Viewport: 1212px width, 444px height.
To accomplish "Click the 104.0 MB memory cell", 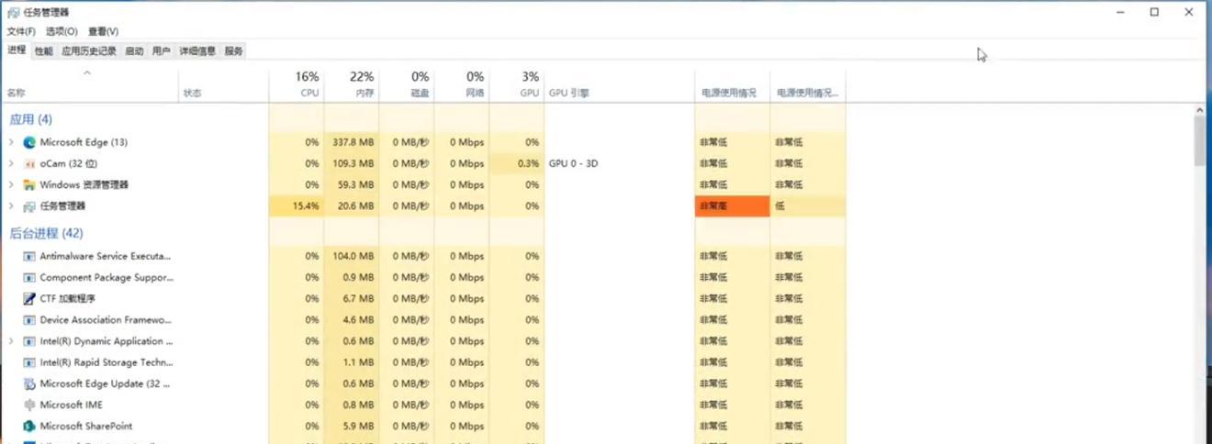I will (351, 256).
